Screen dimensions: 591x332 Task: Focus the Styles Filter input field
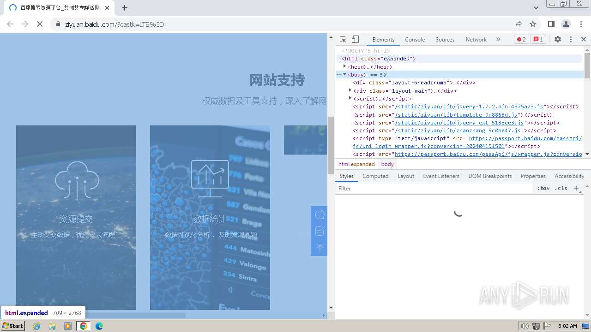point(434,189)
